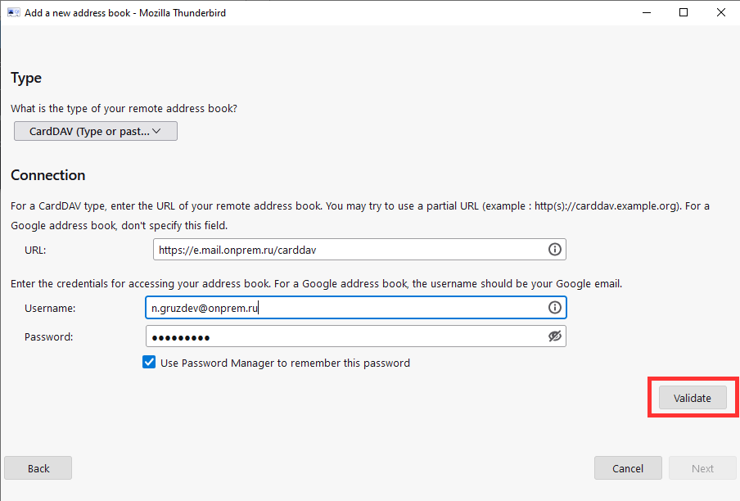Focus the URL field containing e.mail.onprem.ru/carddav
The width and height of the screenshot is (740, 501).
click(x=348, y=250)
